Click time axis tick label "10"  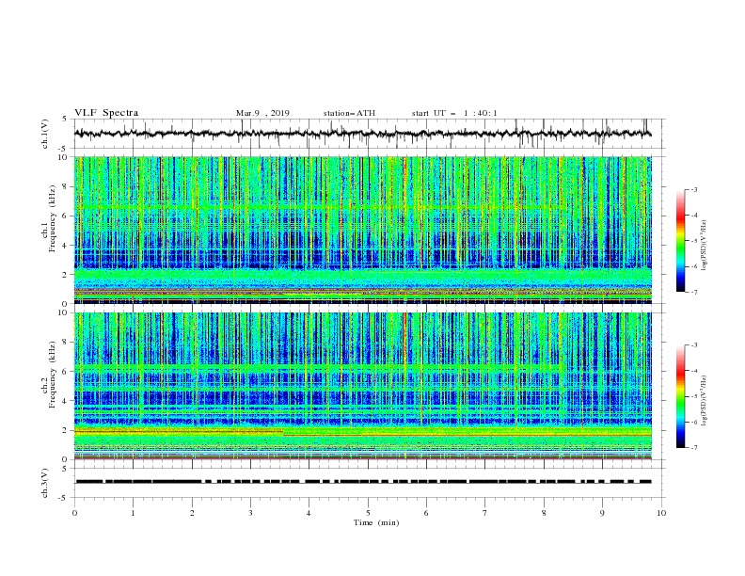[661, 513]
